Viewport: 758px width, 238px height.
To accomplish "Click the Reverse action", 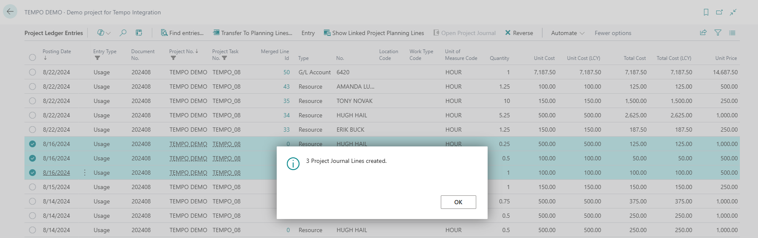I will (x=519, y=33).
